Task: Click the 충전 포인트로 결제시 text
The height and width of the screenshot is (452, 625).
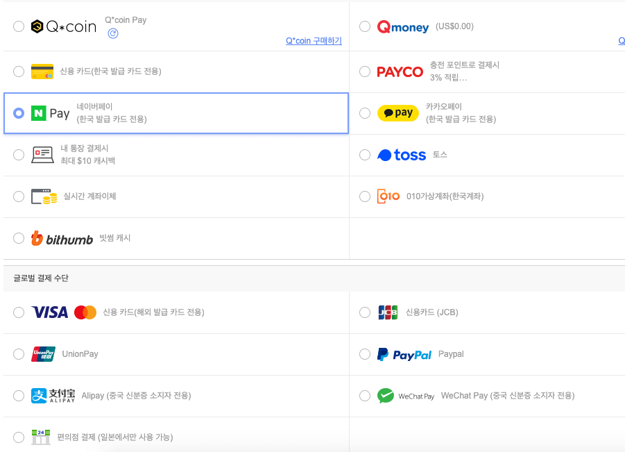Action: pyautogui.click(x=464, y=65)
